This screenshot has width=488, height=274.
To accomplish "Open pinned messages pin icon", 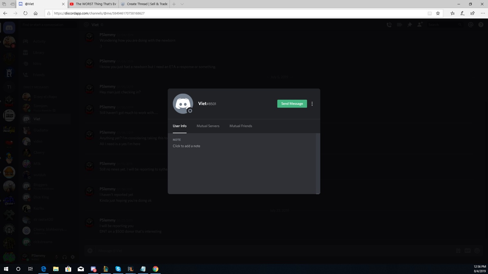I will [410, 25].
